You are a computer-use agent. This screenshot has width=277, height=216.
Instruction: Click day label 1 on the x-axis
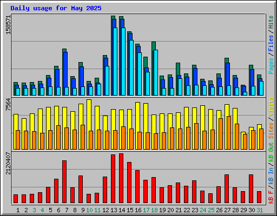click(x=18, y=210)
